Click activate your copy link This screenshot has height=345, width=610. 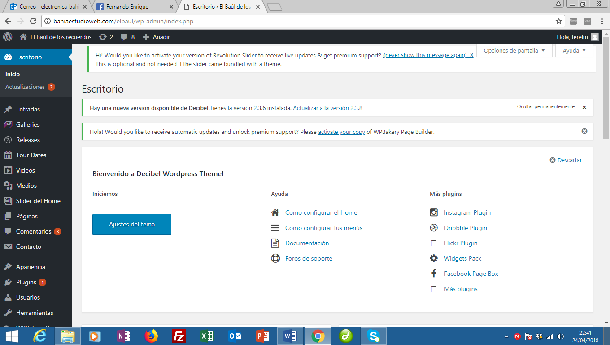point(341,132)
